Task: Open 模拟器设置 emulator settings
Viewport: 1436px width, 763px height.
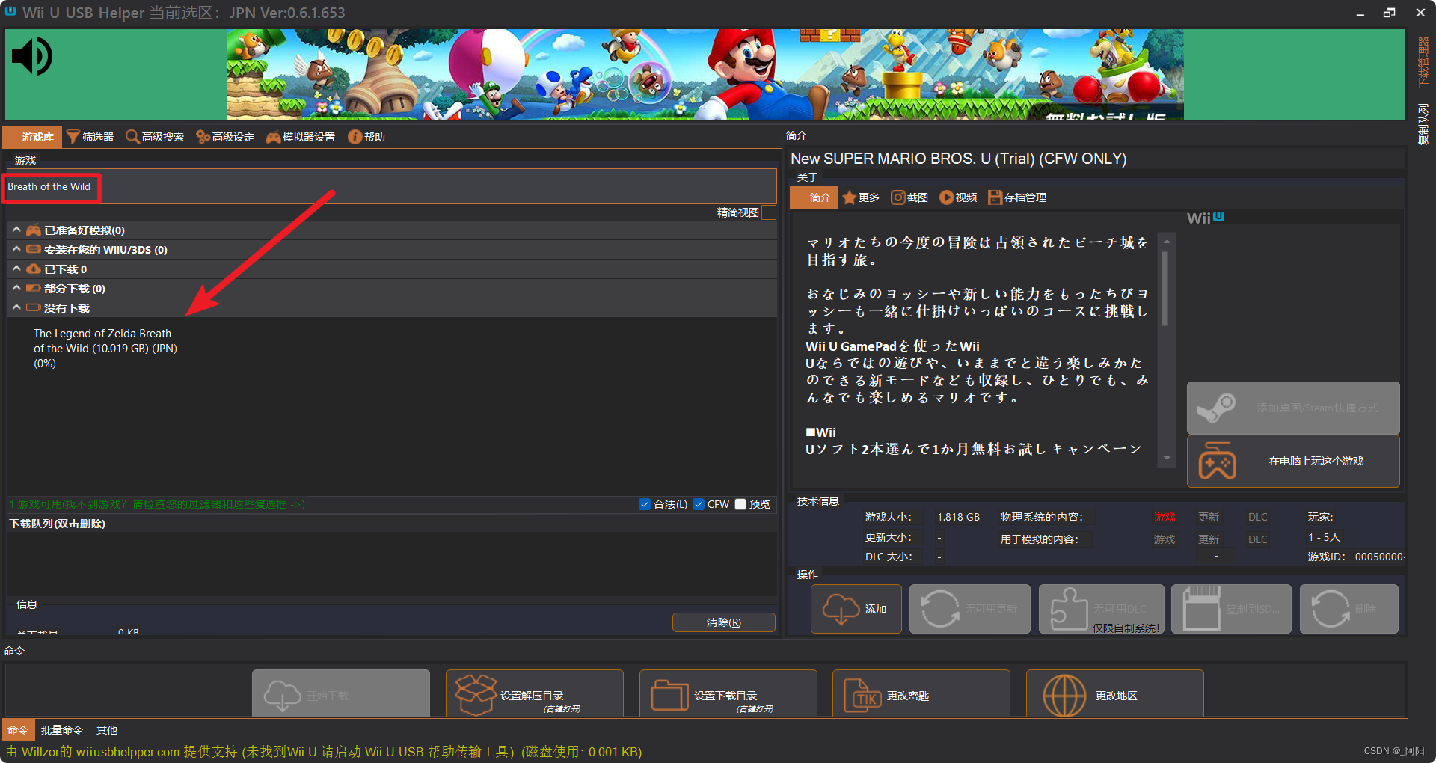Action: point(301,137)
